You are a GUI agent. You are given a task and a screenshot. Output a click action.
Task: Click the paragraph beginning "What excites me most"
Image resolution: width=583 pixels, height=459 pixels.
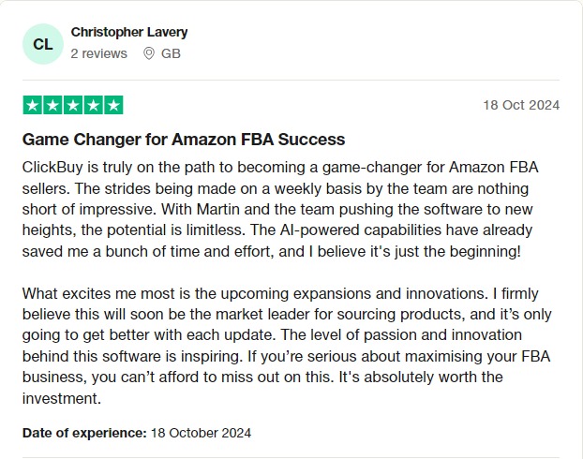click(x=287, y=346)
